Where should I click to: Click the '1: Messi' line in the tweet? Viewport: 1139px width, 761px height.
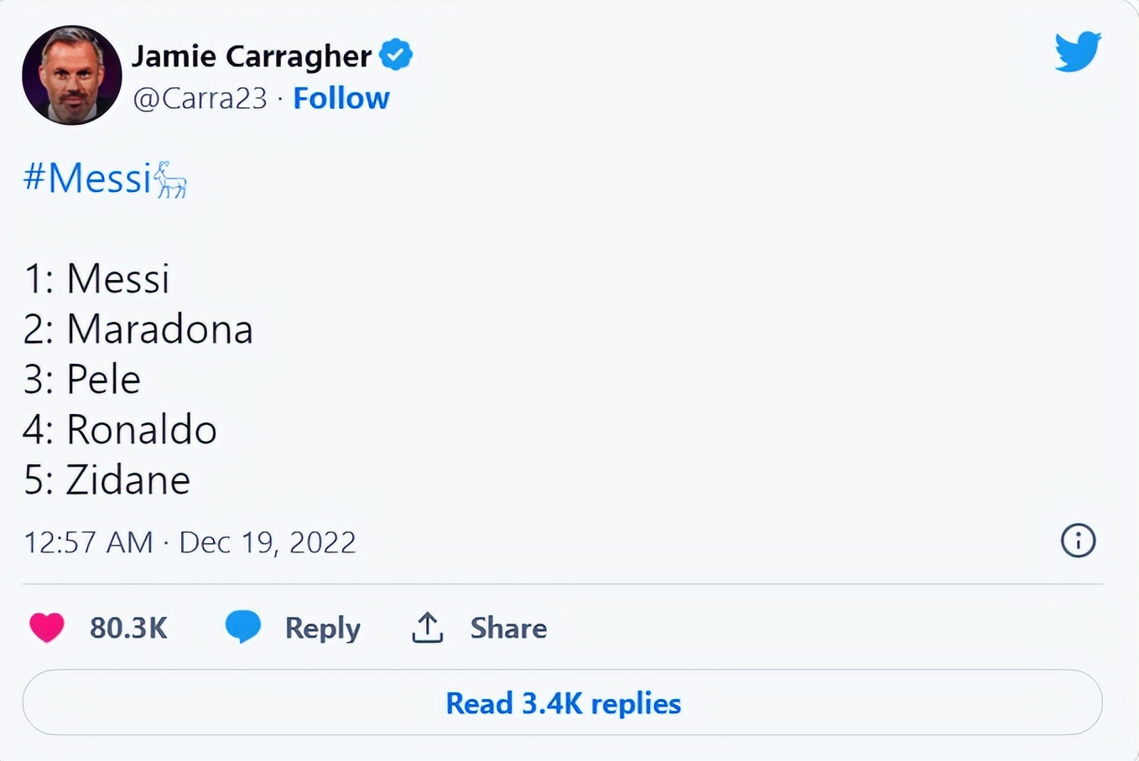click(96, 278)
